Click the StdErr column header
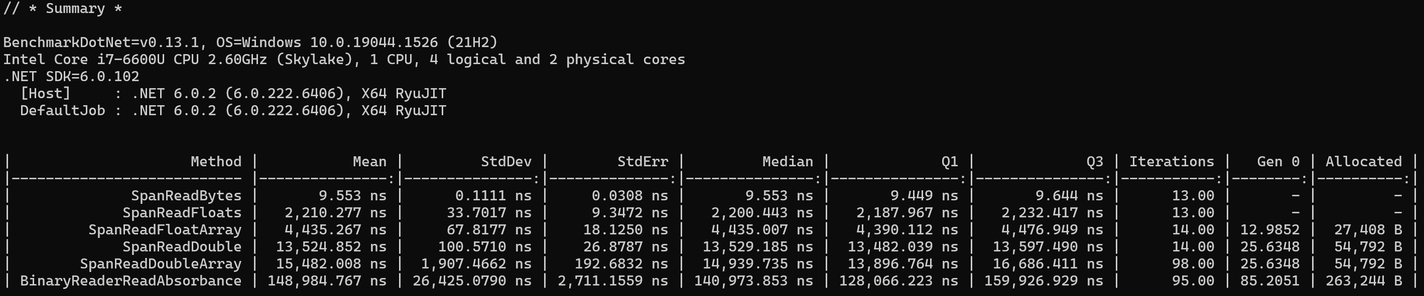This screenshot has height=296, width=1424. click(643, 161)
